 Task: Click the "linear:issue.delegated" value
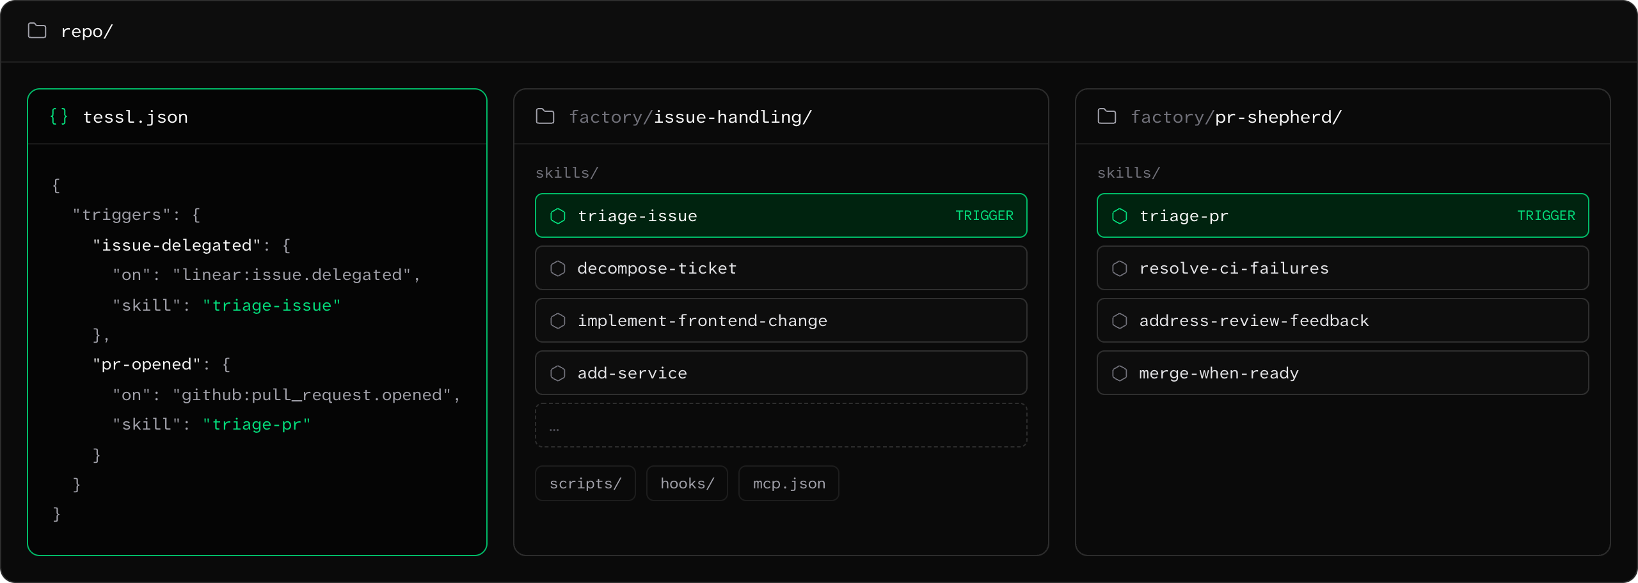[x=292, y=275]
